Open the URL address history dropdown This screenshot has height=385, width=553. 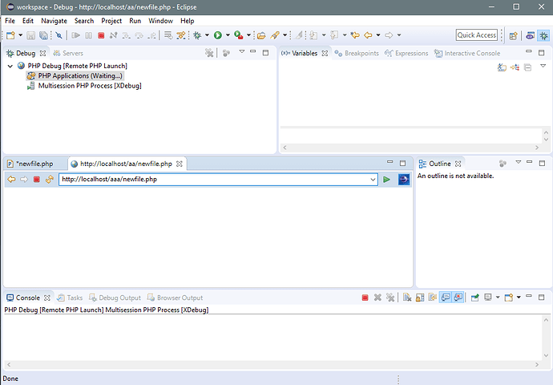[373, 180]
